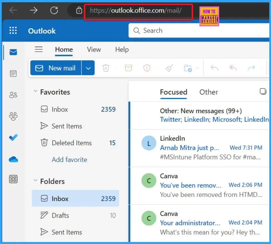Open the Calendar icon in the sidebar
Screen dimensions: 271x244
click(13, 74)
